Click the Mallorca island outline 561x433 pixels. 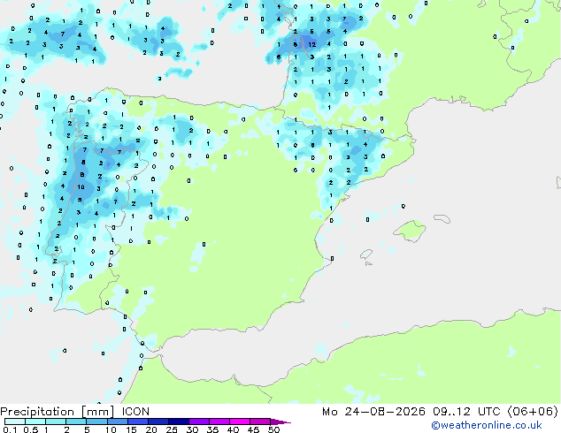click(410, 231)
